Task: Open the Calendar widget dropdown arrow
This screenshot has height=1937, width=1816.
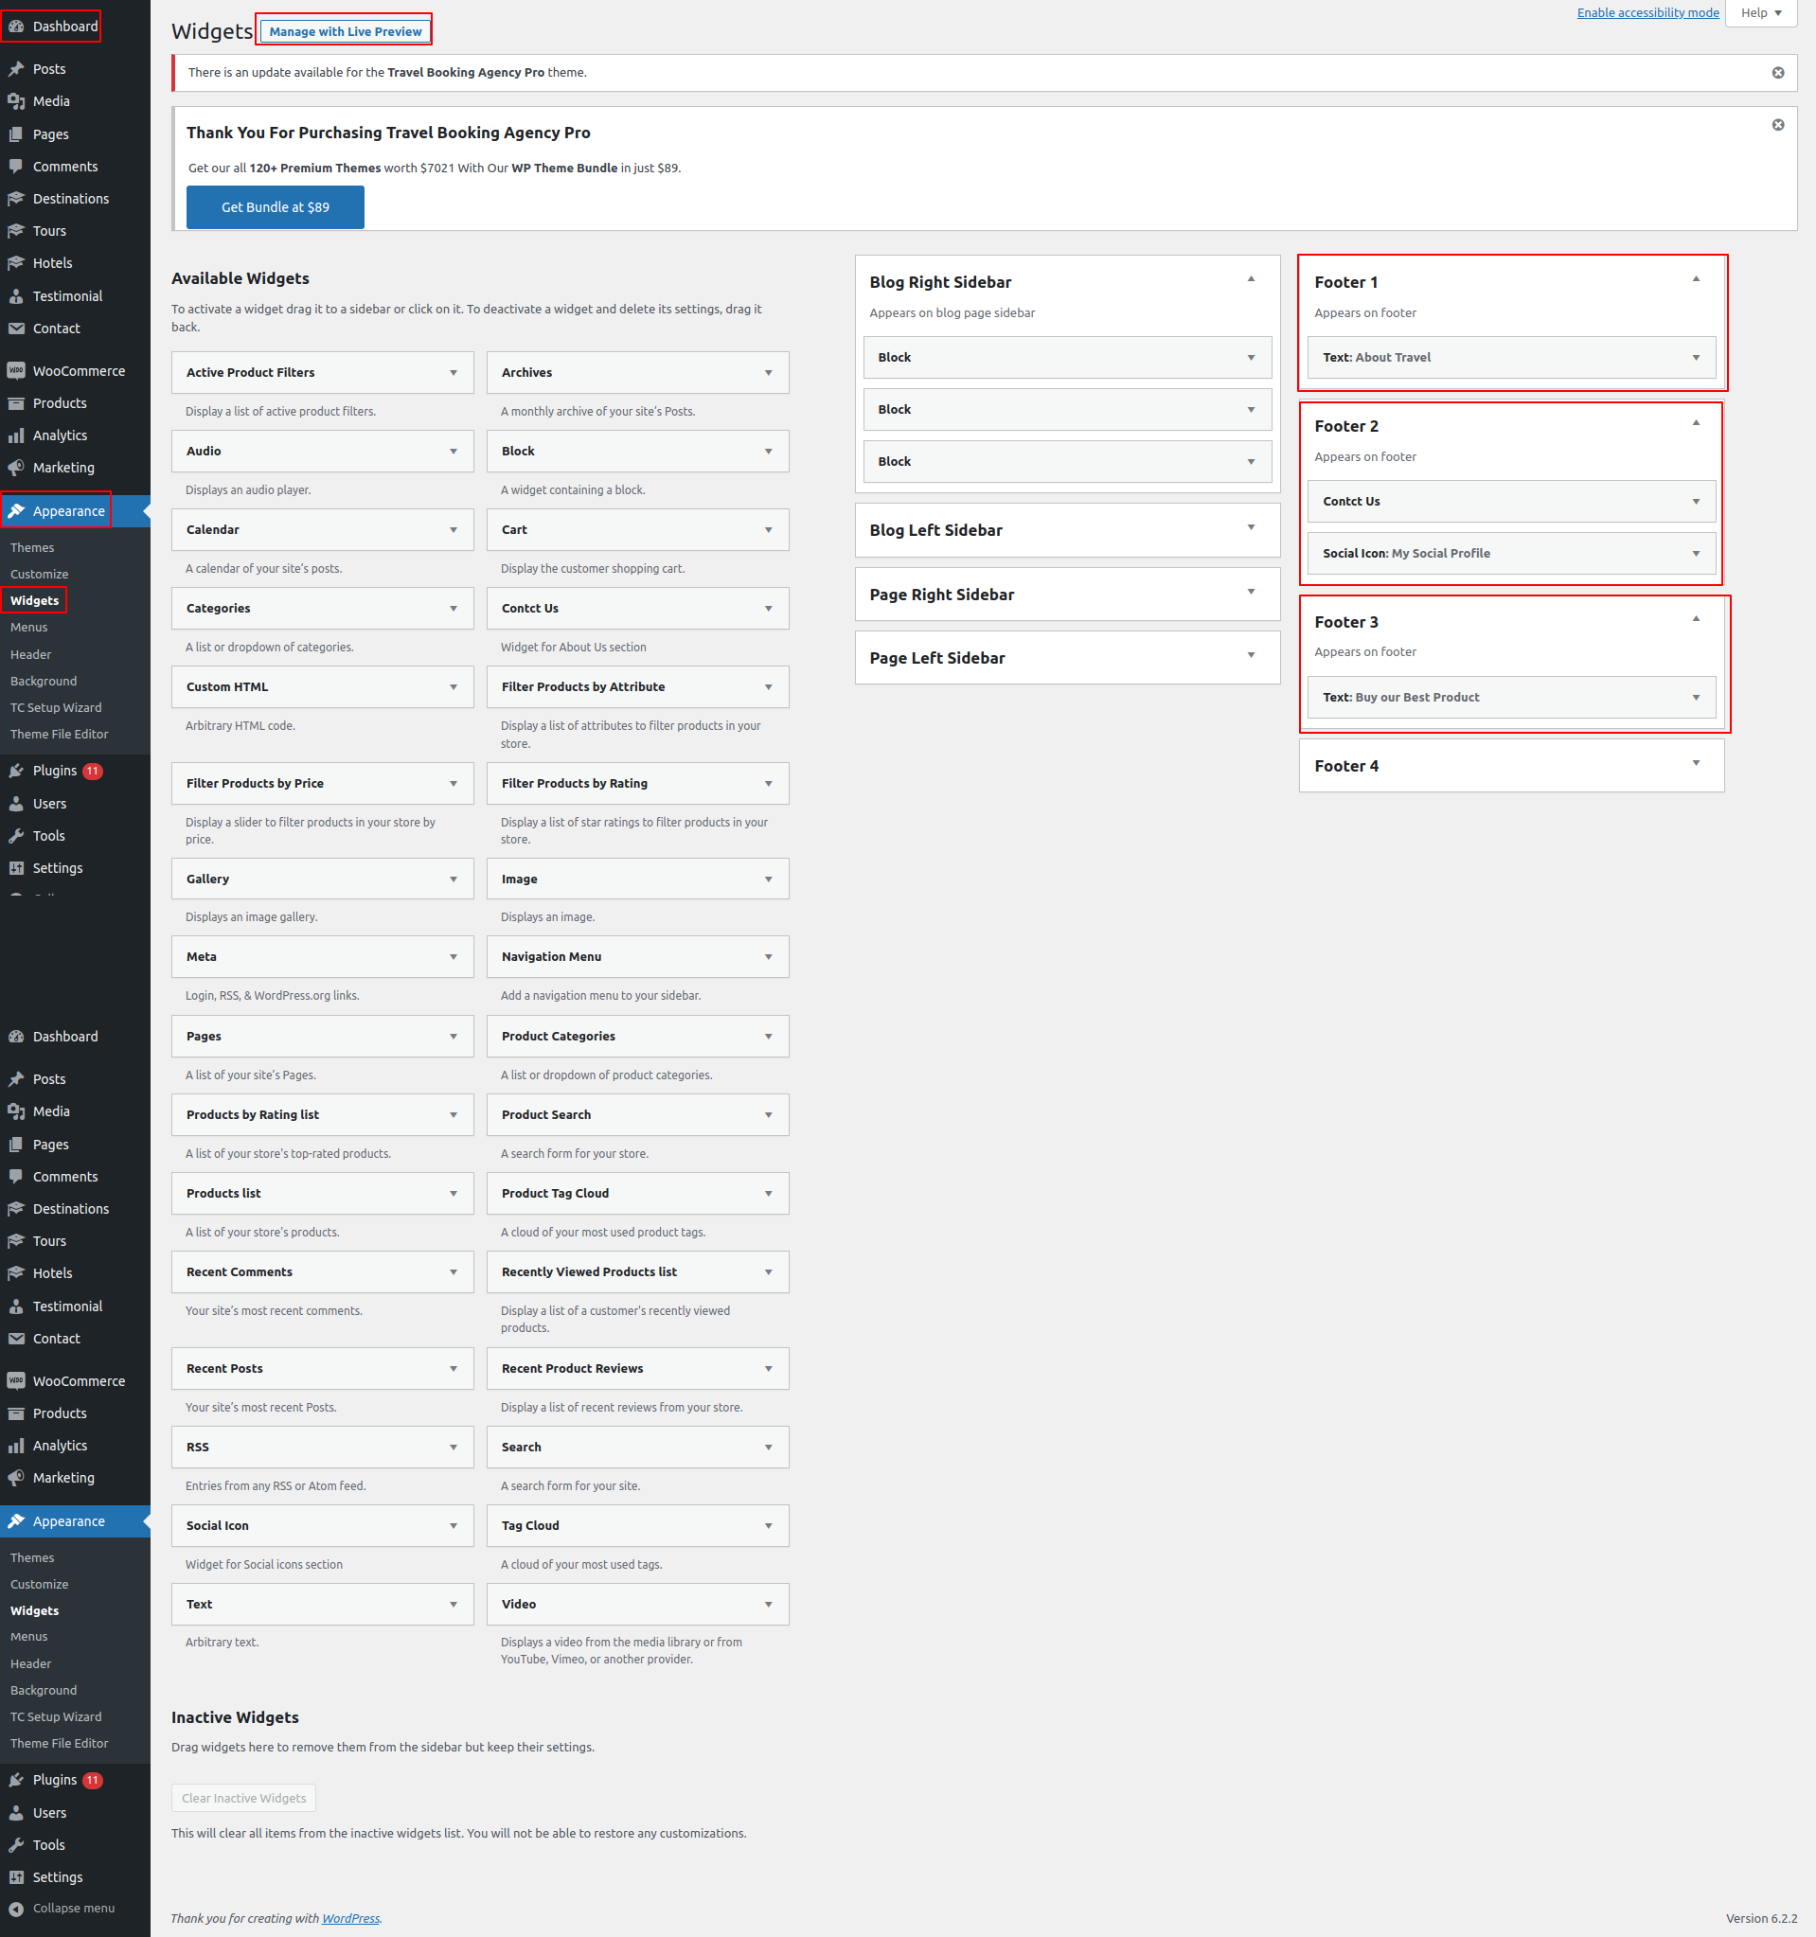Action: coord(453,530)
